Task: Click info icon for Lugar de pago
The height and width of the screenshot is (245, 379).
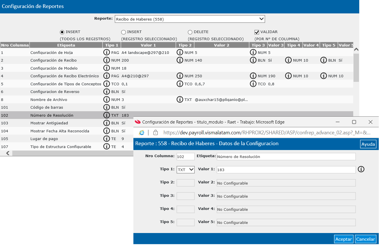Action: pyautogui.click(x=107, y=139)
